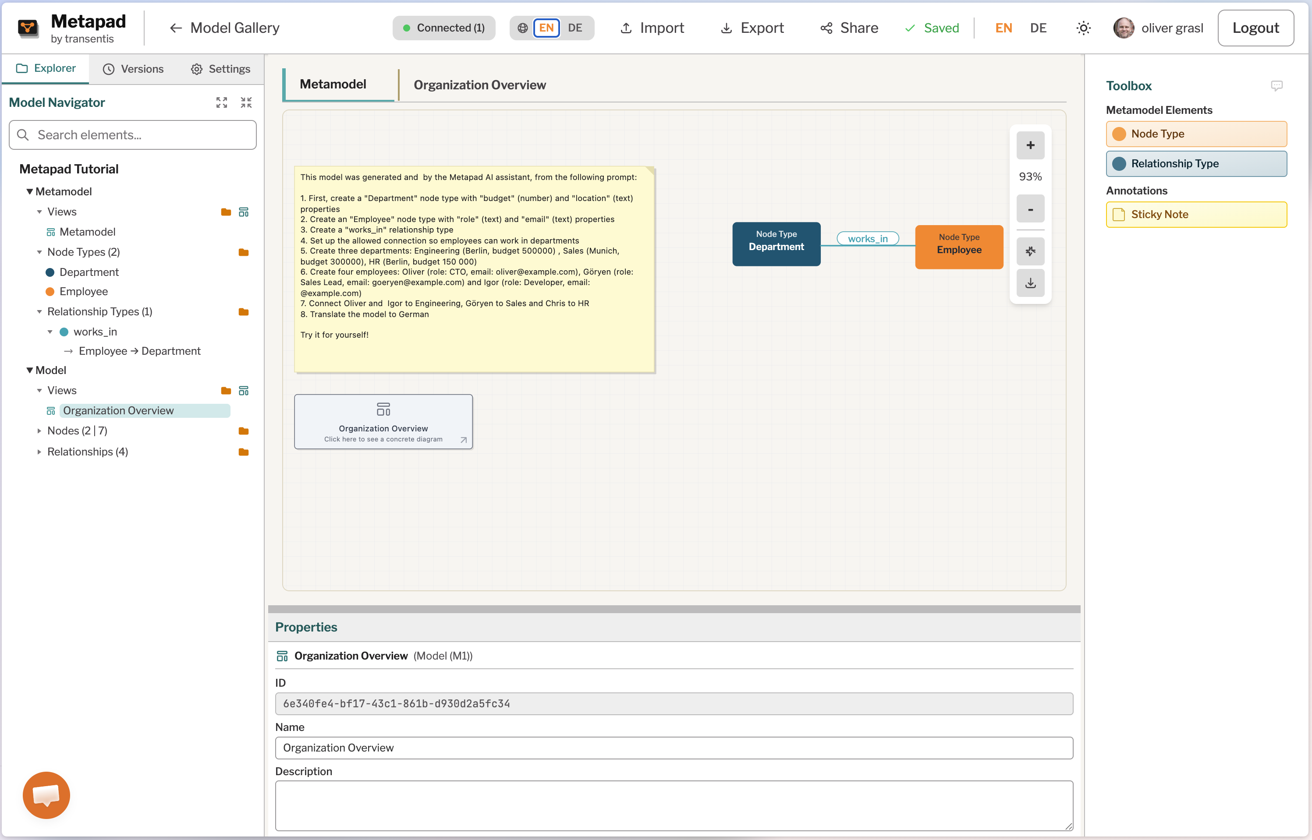Open the chat assistant bubble
This screenshot has height=840, width=1312.
pos(46,795)
